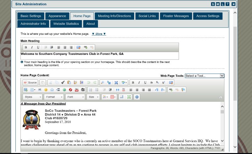
Task: Open the table dropdown
Action: [x=33, y=90]
